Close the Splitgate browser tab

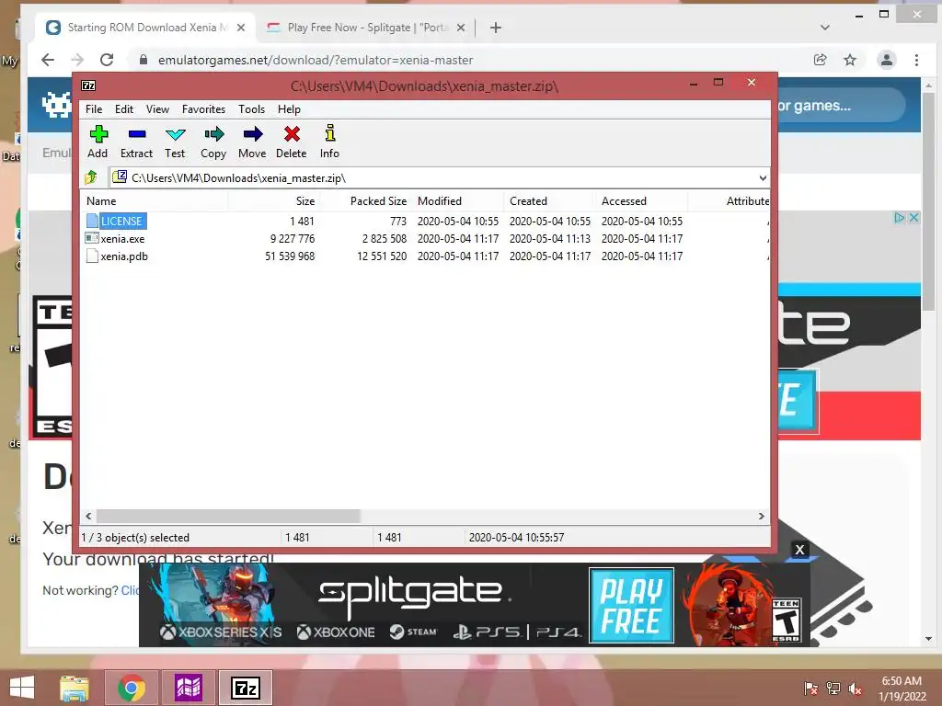(461, 28)
